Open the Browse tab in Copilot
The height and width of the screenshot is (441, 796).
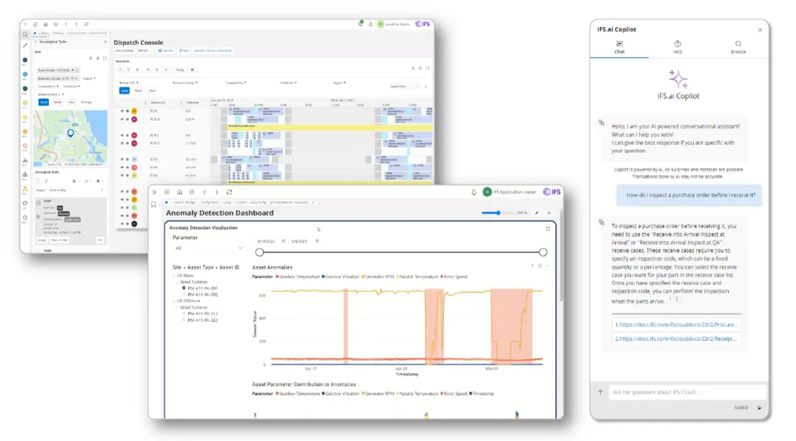[738, 47]
